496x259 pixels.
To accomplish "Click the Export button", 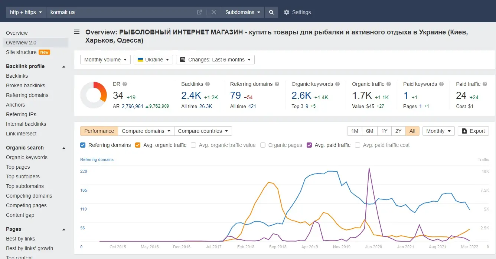I will coord(473,131).
